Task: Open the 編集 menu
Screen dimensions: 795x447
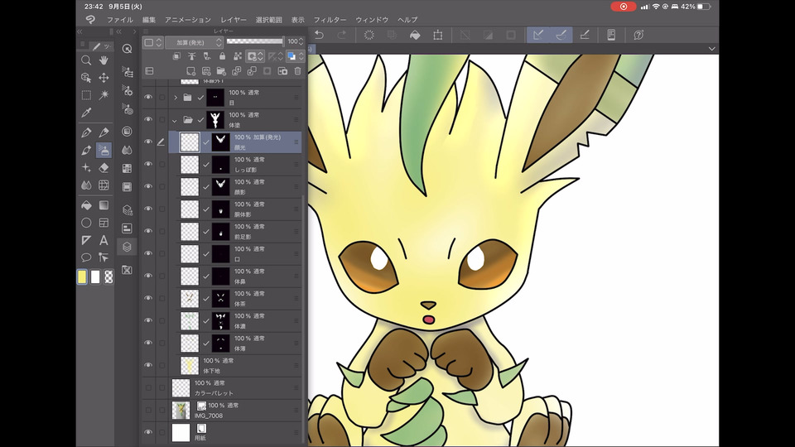Action: pyautogui.click(x=149, y=20)
